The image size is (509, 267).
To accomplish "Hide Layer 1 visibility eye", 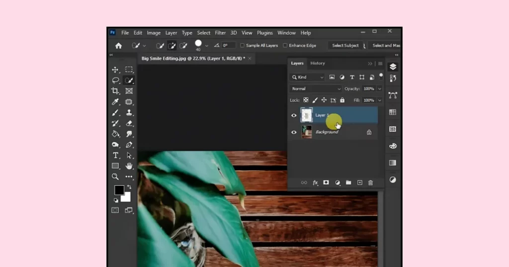I will click(294, 115).
